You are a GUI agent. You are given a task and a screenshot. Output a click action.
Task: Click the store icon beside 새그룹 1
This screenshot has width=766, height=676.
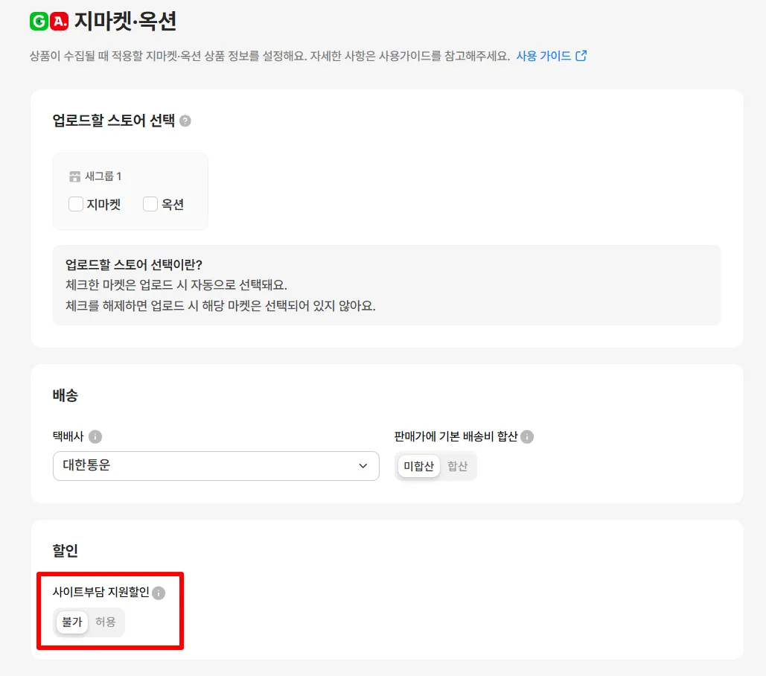(x=74, y=176)
